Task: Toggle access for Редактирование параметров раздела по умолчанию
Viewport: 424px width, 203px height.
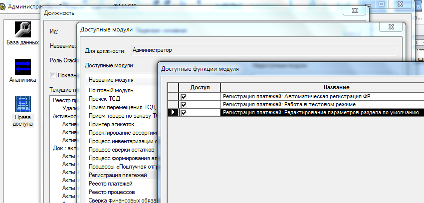Action: (184, 112)
